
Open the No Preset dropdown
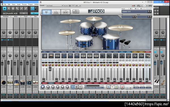(x=55, y=6)
